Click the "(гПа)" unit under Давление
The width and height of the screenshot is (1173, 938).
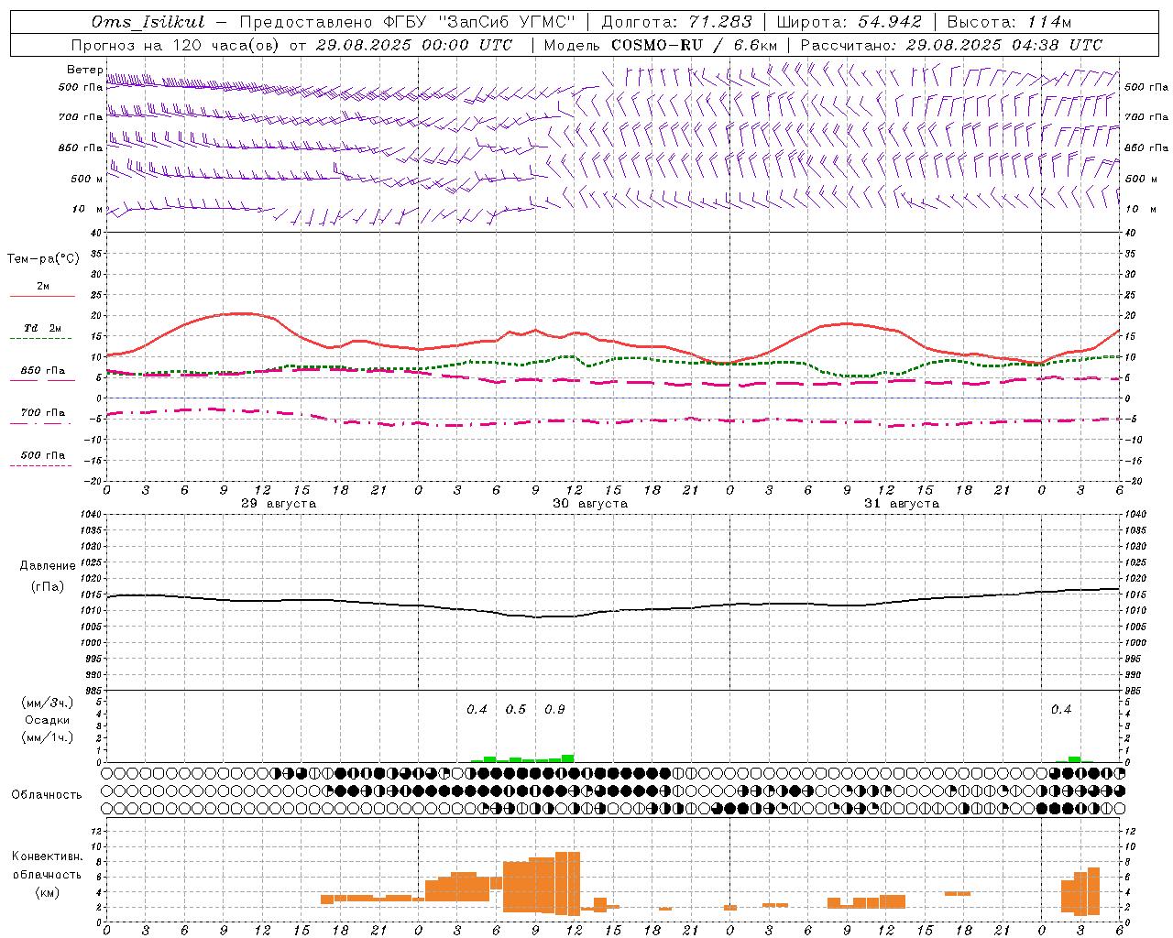tap(48, 587)
